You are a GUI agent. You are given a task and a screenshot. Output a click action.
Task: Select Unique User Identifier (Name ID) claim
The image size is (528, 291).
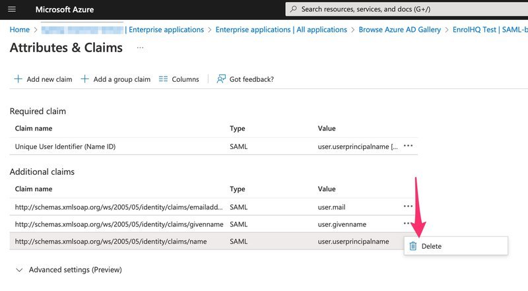65,146
